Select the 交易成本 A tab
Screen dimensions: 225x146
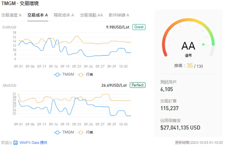37,15
